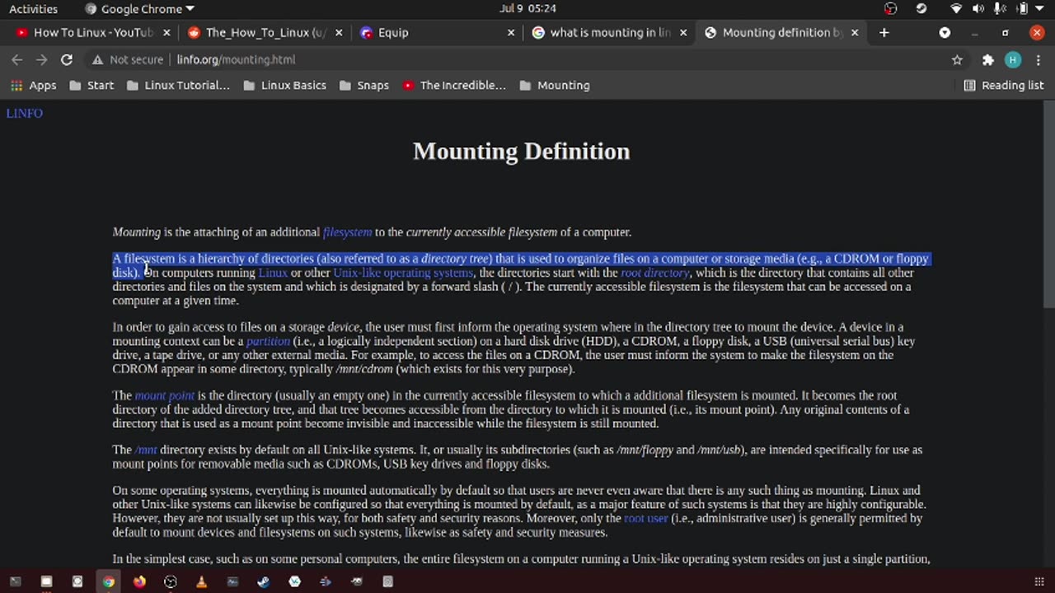Click the system monitor icon in taskbar
The image size is (1055, 593).
click(232, 581)
